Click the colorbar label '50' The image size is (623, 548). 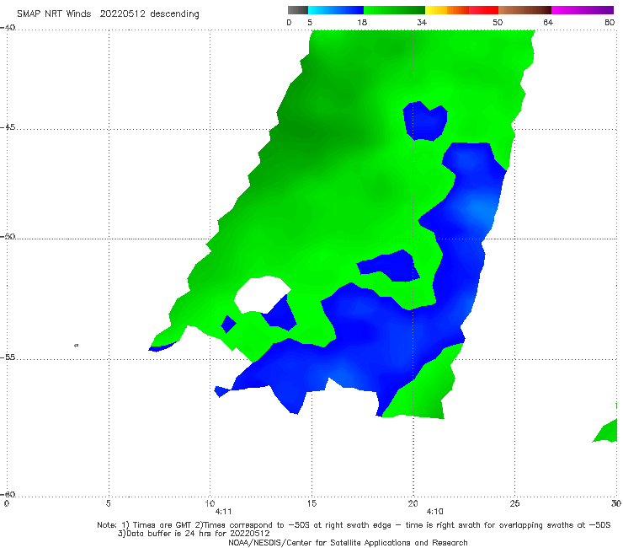pyautogui.click(x=498, y=22)
